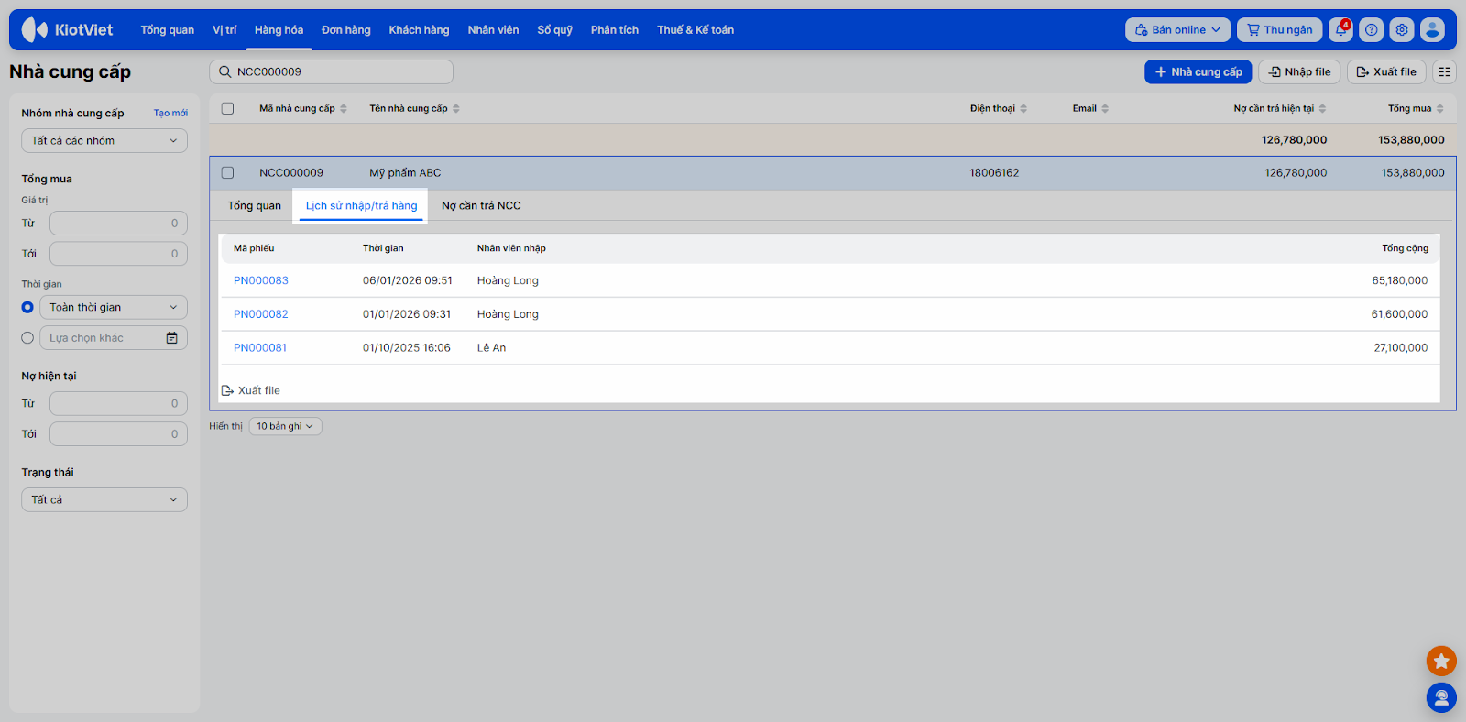Click the orange star feedback icon
Screen dimensions: 1466x722
pos(1441,661)
